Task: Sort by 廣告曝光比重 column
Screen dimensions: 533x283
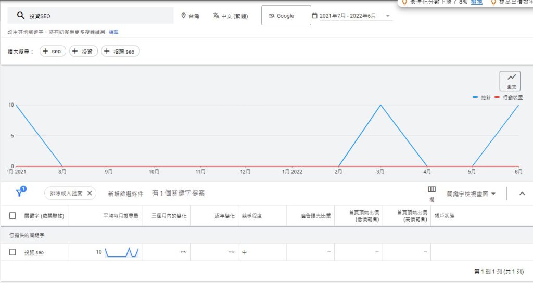Action: (x=316, y=216)
